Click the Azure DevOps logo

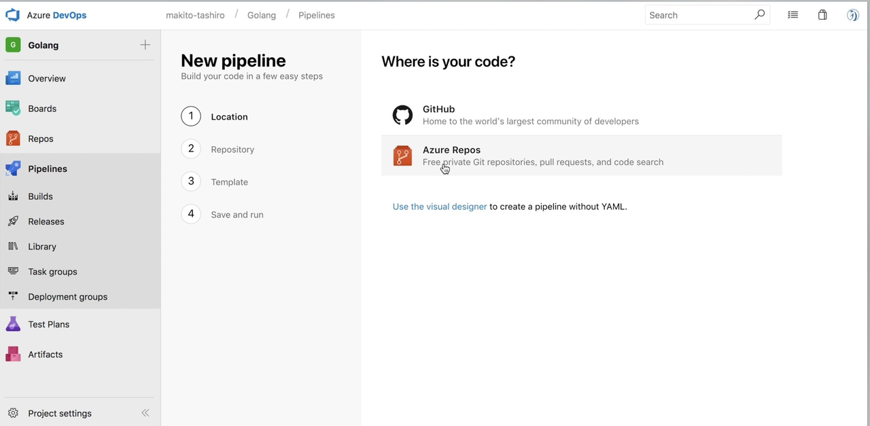pos(12,14)
